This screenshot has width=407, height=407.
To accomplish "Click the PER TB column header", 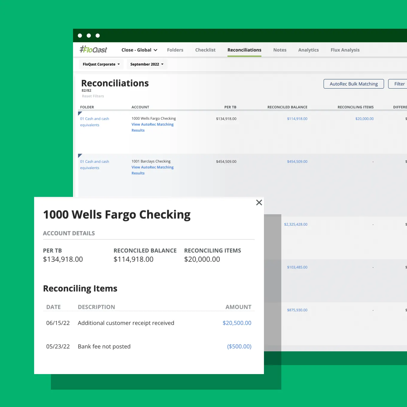I will tap(230, 107).
